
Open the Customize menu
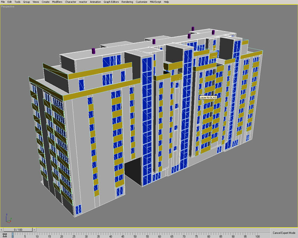142,2
